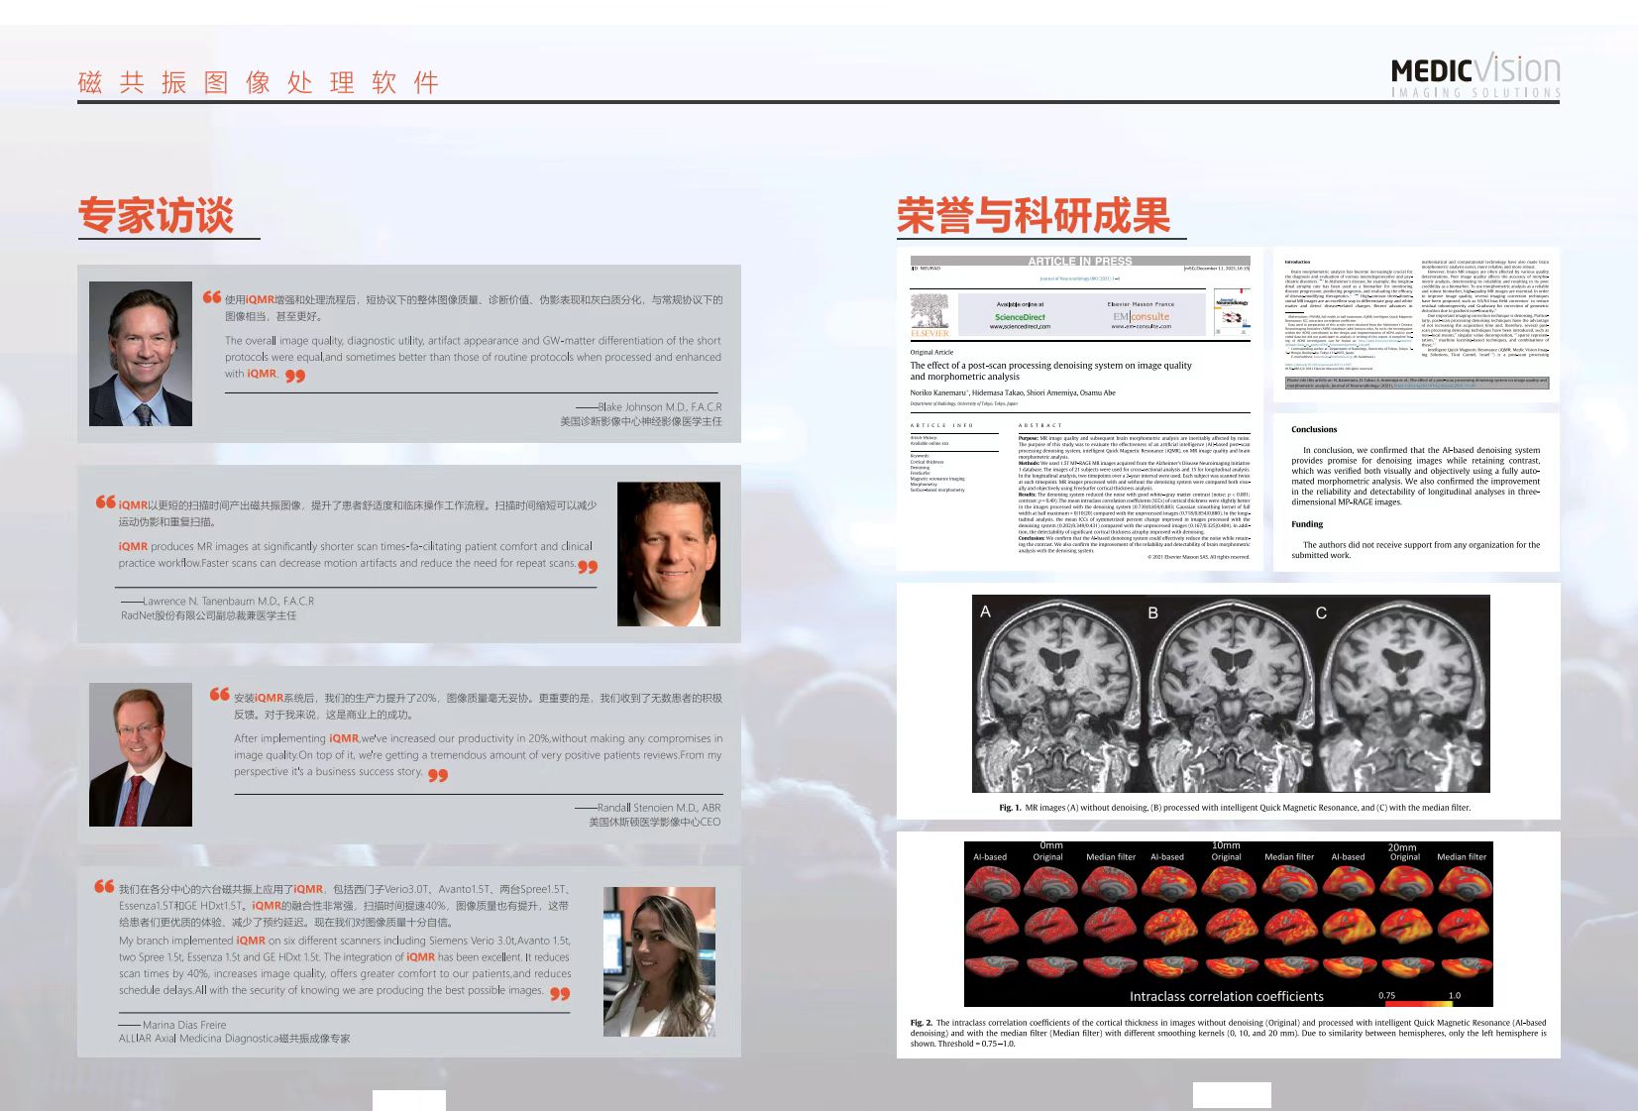Click the 0mm label in correlation figure
This screenshot has height=1111, width=1638.
click(1051, 845)
